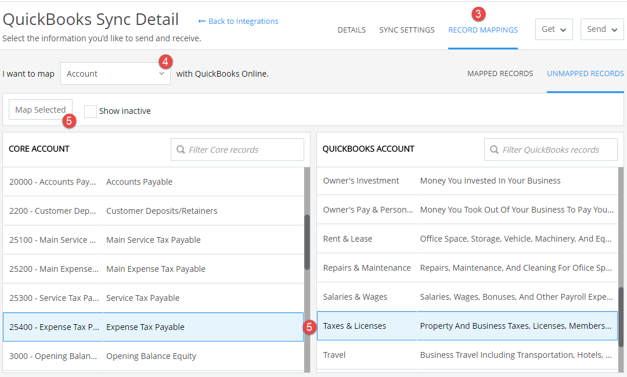627x377 pixels.
Task: Open the Get dropdown
Action: [554, 29]
